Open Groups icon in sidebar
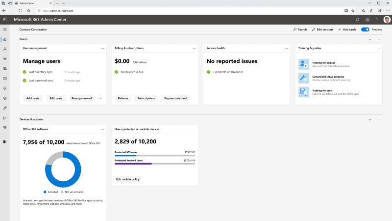 (x=5, y=59)
